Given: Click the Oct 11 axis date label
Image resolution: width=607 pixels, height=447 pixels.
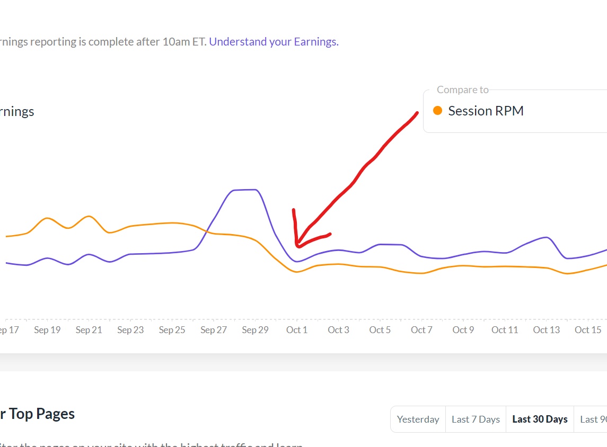Looking at the screenshot, I should [505, 330].
